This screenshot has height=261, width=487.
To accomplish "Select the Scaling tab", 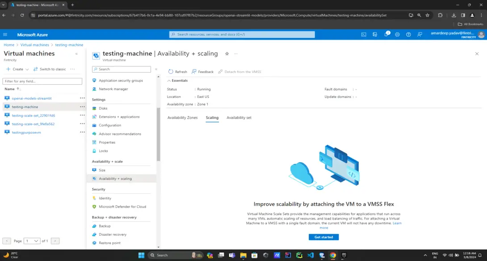I will click(212, 118).
